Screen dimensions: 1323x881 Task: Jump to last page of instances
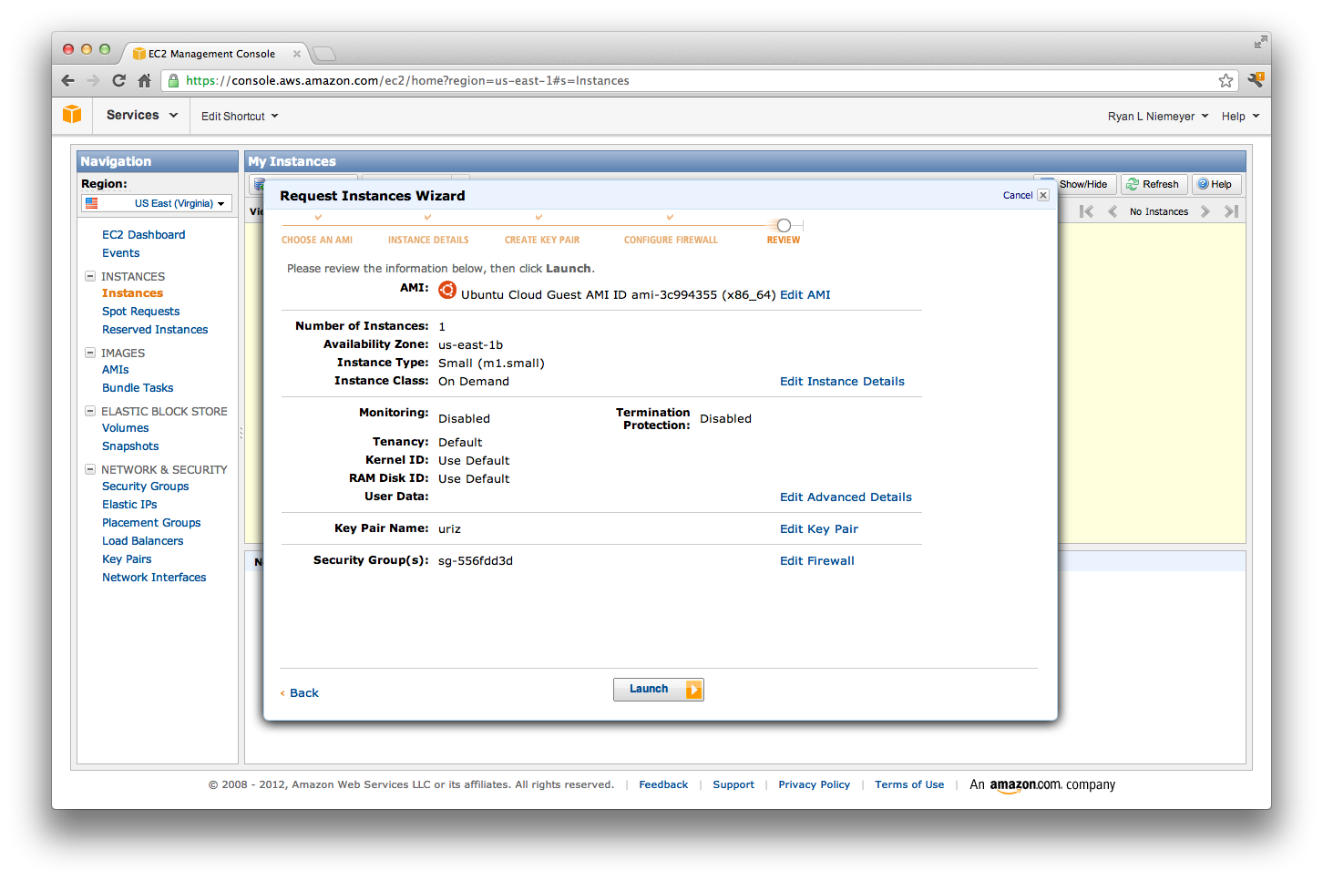coord(1231,211)
